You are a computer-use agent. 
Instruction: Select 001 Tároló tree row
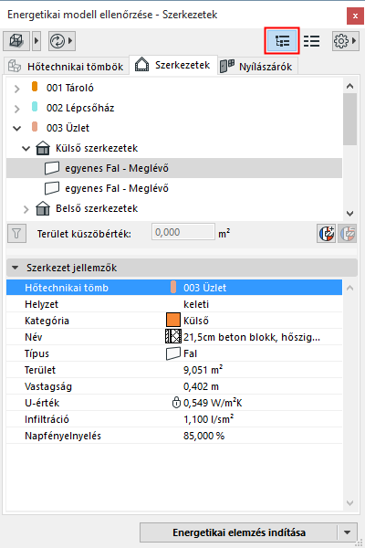coord(174,88)
